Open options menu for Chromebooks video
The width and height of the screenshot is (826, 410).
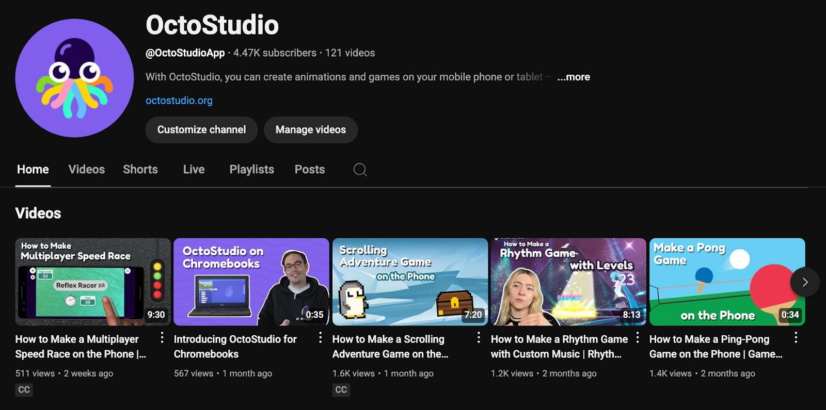[321, 338]
